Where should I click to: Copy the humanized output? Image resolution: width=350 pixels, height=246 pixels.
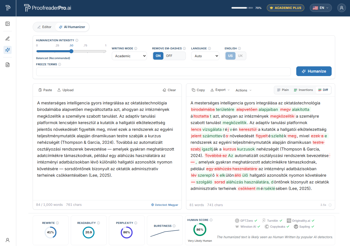tap(198, 90)
